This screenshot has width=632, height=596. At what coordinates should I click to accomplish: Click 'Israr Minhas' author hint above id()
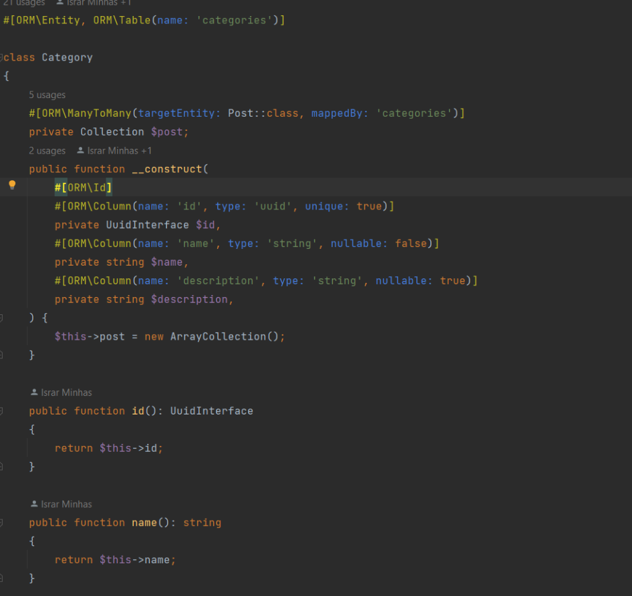coord(67,392)
